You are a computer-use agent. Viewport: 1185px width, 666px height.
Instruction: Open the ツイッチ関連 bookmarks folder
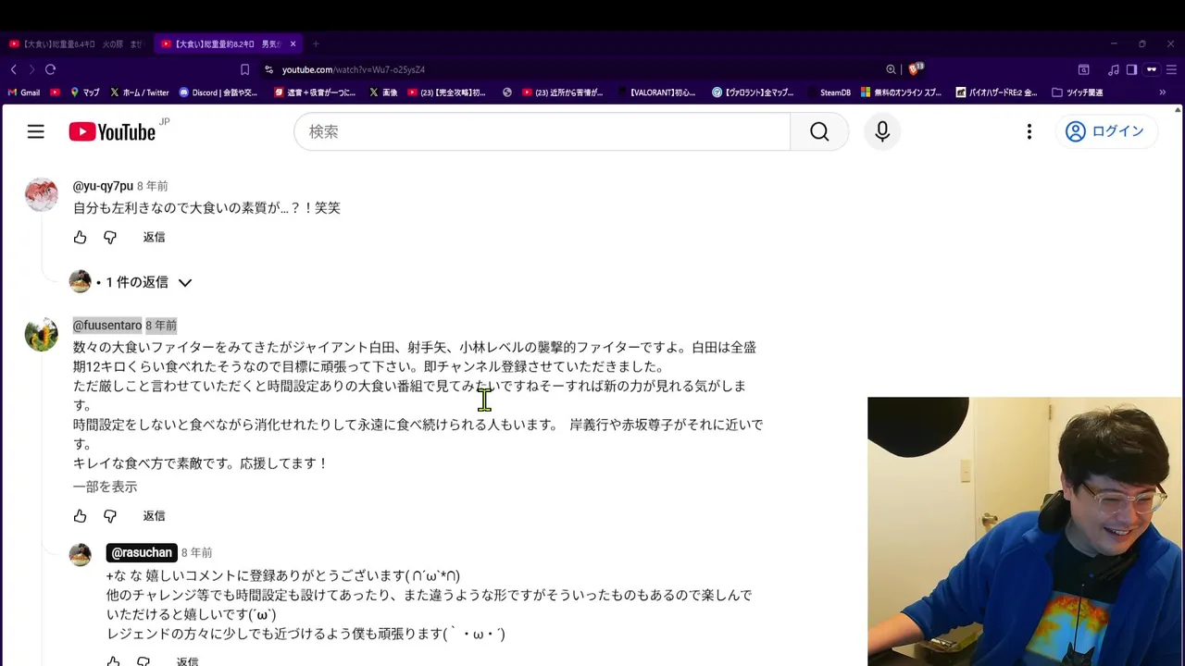point(1077,92)
